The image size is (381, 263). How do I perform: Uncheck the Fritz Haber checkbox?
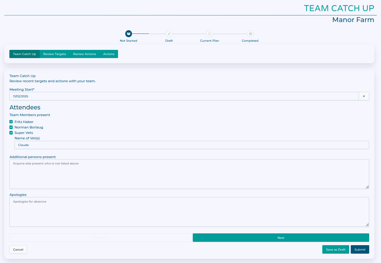(x=11, y=122)
